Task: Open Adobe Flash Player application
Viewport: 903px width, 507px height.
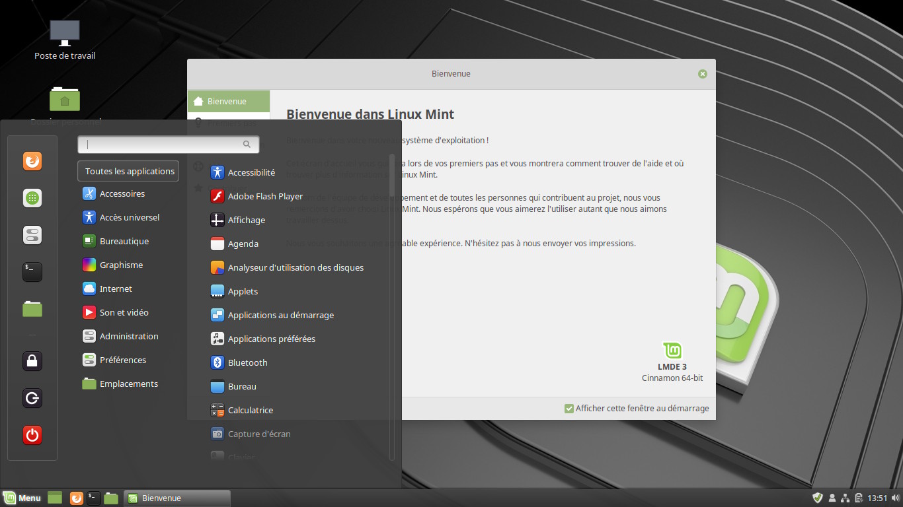Action: (x=264, y=196)
